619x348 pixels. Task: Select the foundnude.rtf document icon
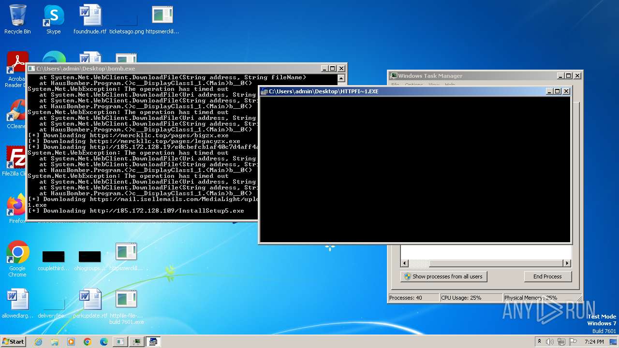tap(90, 19)
